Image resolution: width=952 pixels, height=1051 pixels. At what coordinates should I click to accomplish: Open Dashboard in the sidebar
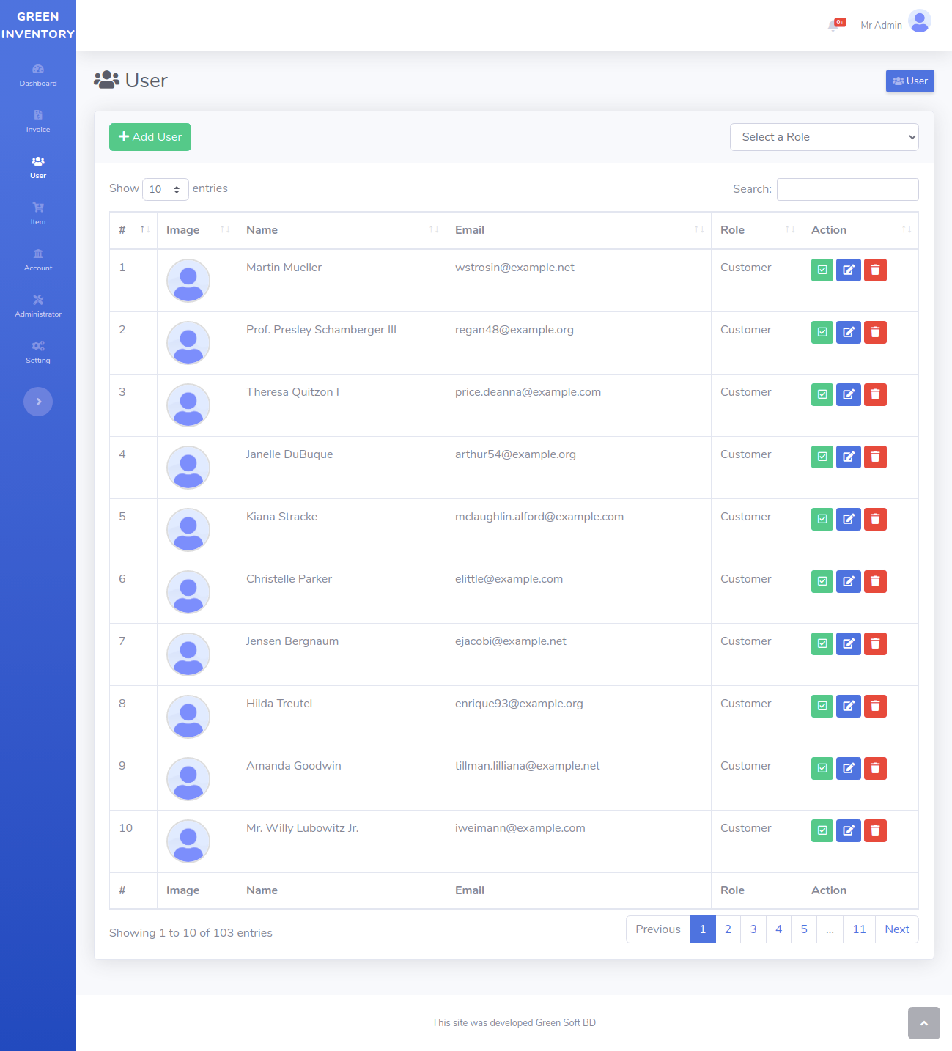coord(38,75)
